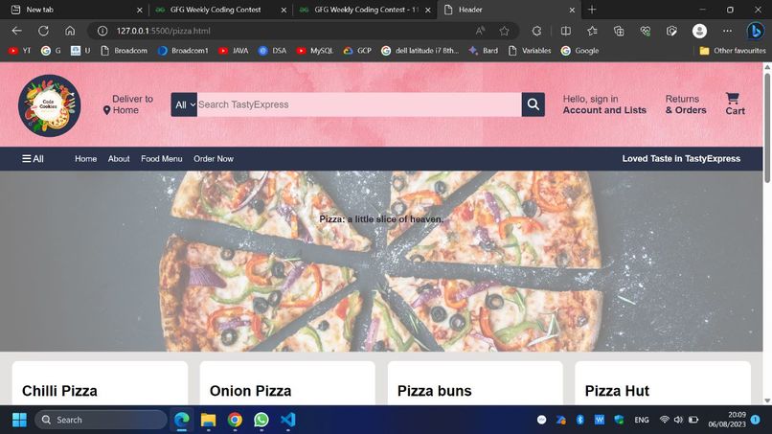The image size is (772, 434).
Task: Close the Header tab
Action: [572, 10]
